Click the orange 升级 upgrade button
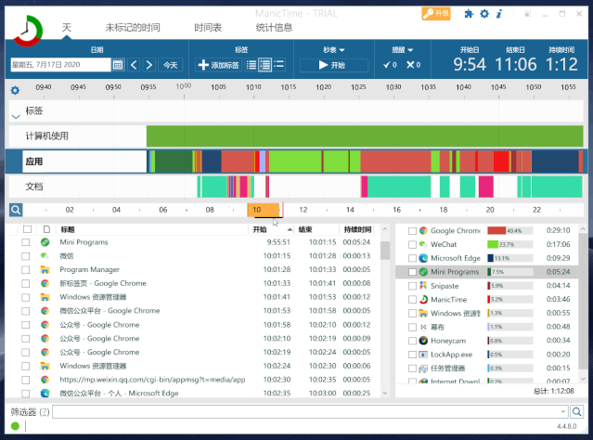Viewport: 593px width, 440px height. coord(436,14)
